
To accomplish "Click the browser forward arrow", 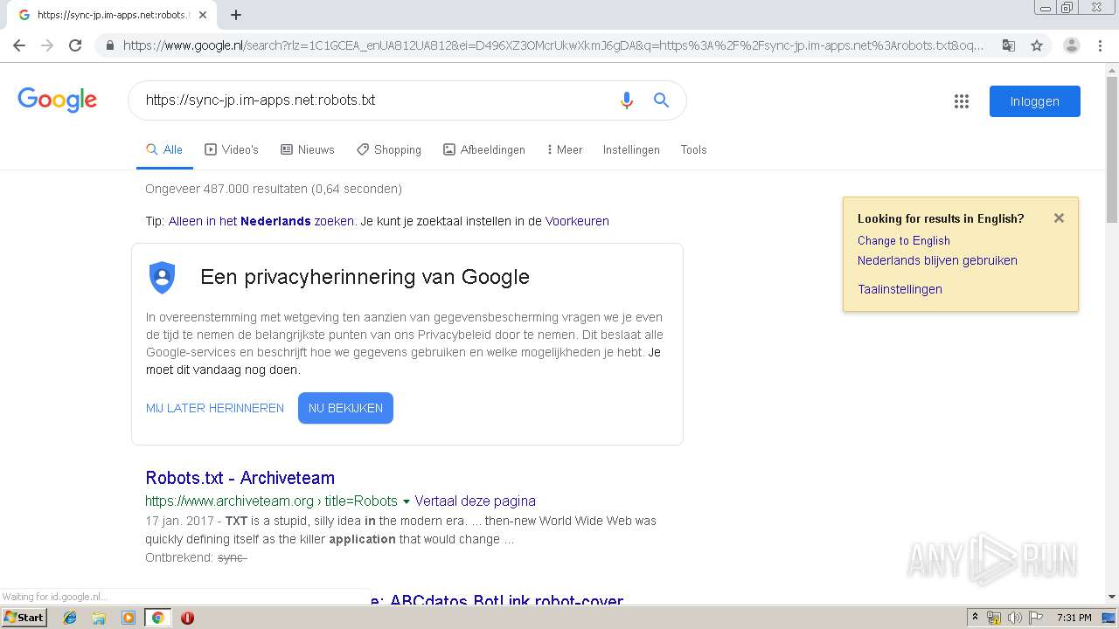I will [x=47, y=45].
